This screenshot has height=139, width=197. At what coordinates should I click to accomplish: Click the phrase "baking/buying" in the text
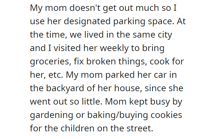point(118,115)
